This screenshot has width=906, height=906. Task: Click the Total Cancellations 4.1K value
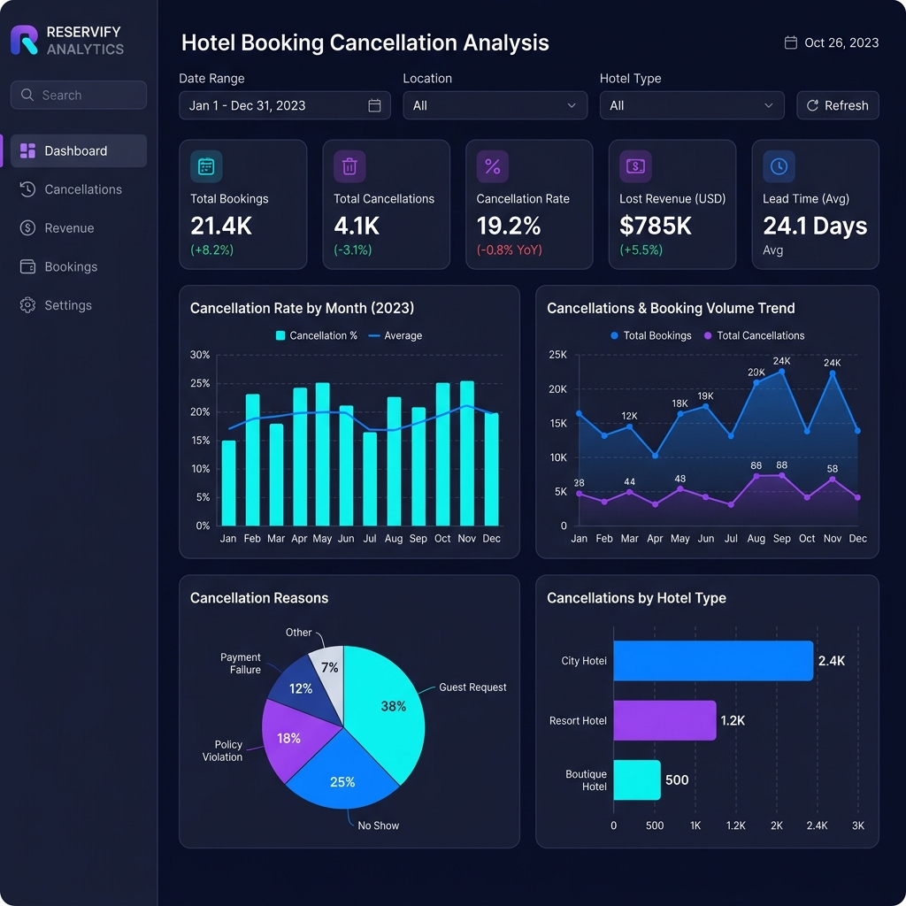tap(357, 226)
